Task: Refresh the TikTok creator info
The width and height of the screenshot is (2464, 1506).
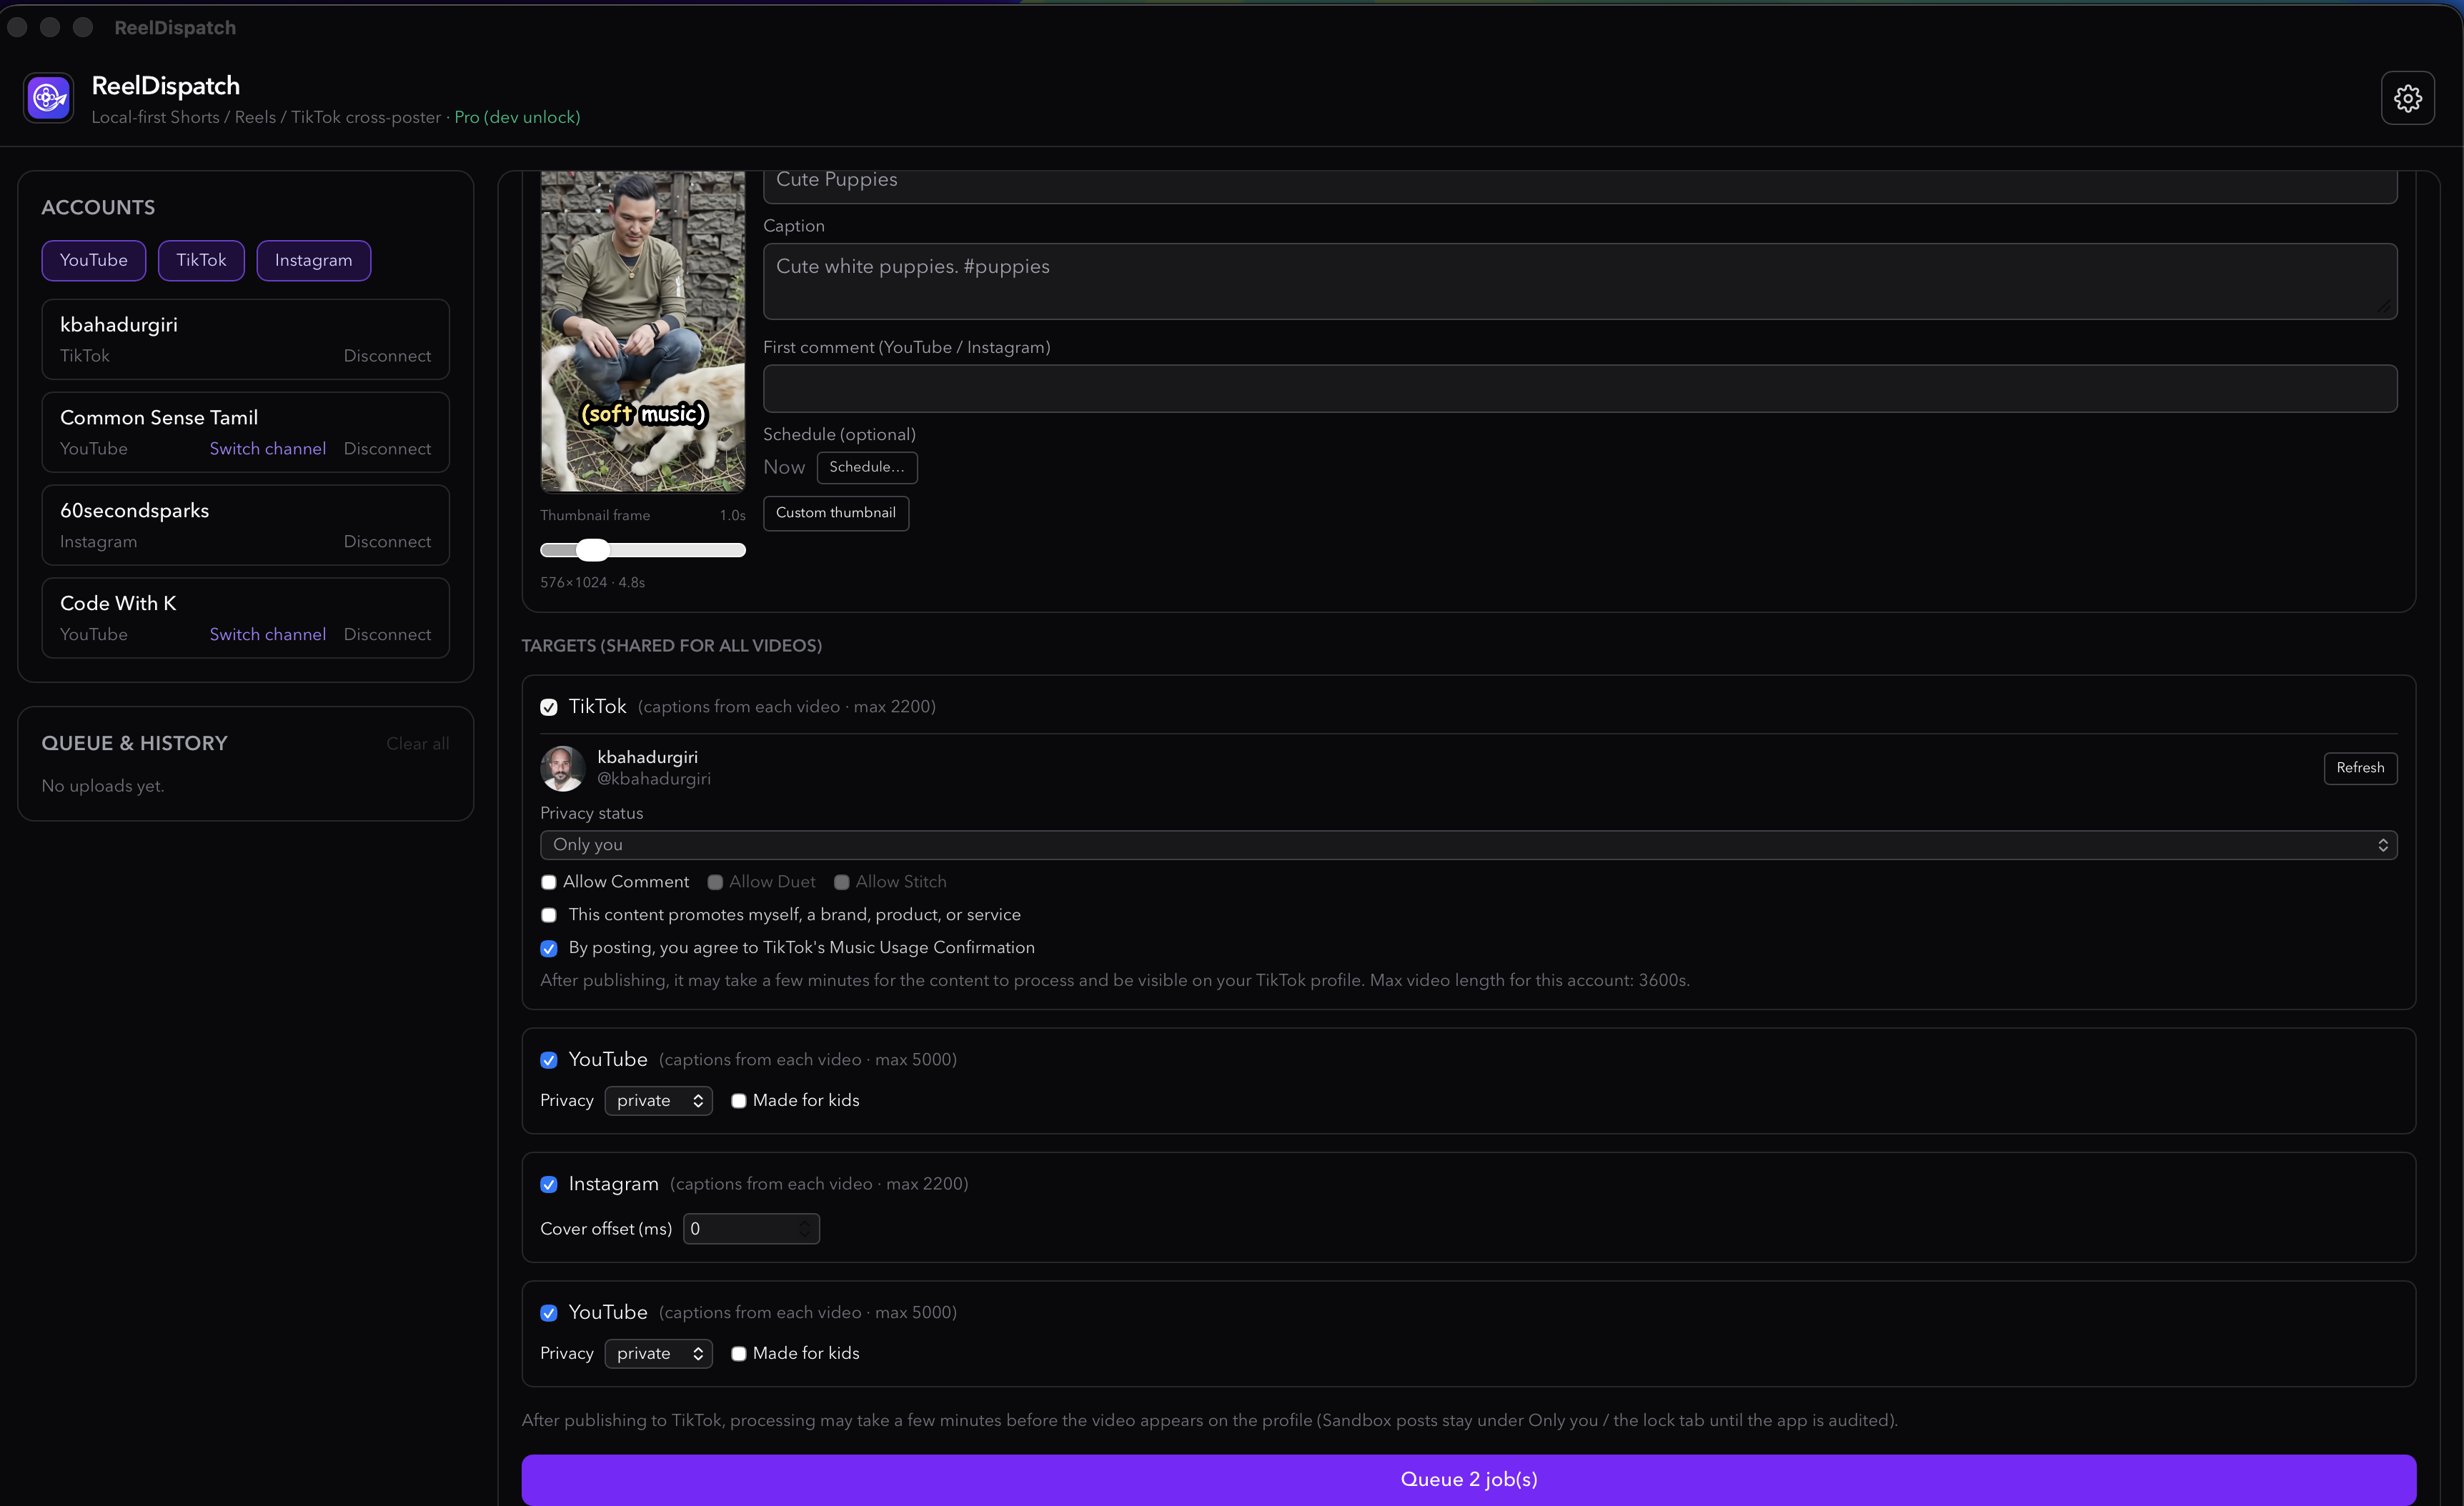Action: pyautogui.click(x=2360, y=768)
